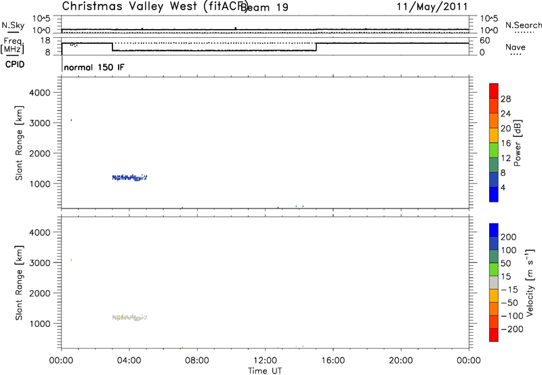Click the "Christmas Valley West (fitACF)" plot title
542x375 pixels.
pos(155,6)
